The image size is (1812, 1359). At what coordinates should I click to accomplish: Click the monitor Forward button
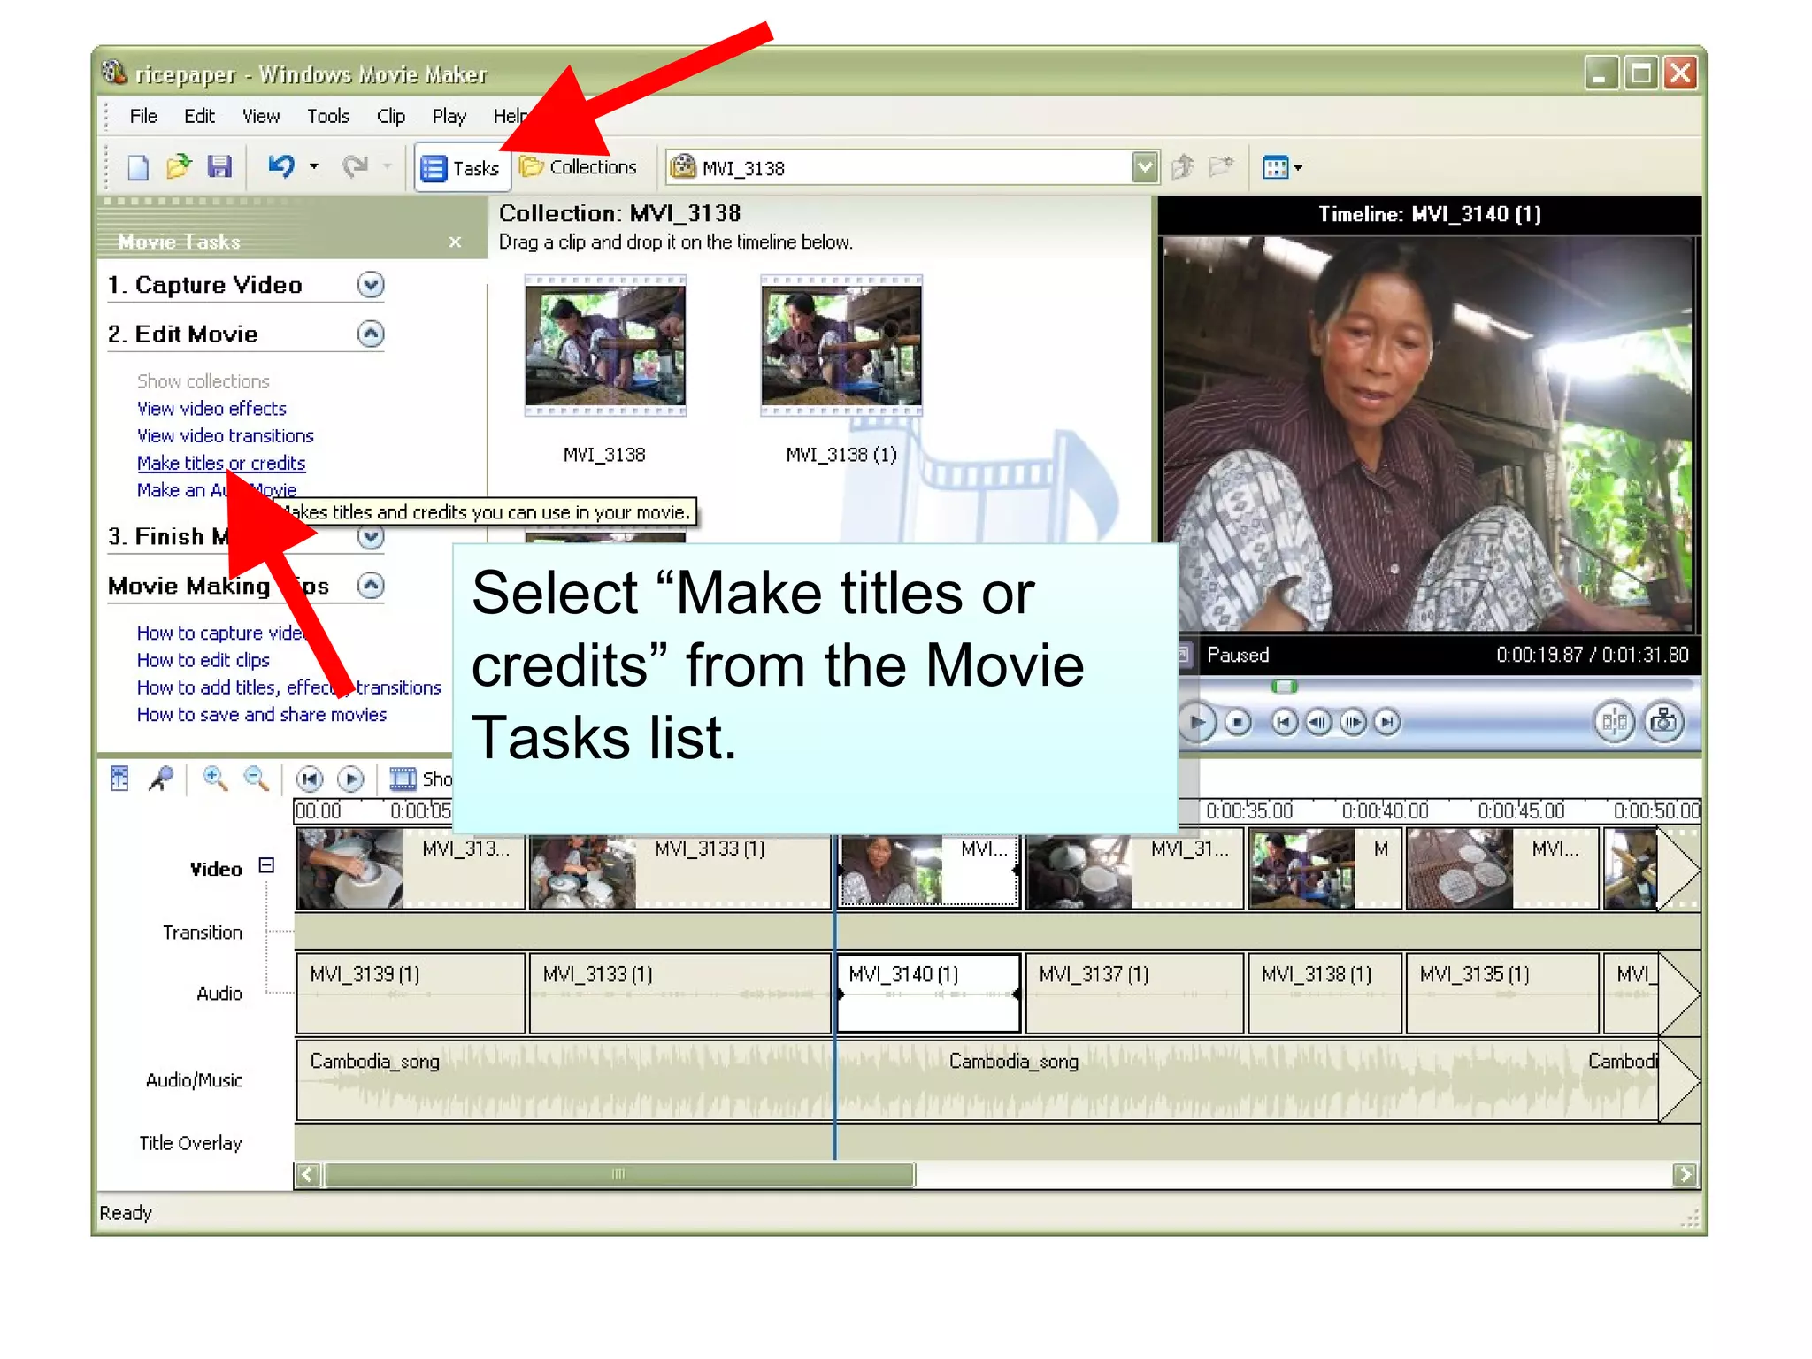pos(1387,723)
